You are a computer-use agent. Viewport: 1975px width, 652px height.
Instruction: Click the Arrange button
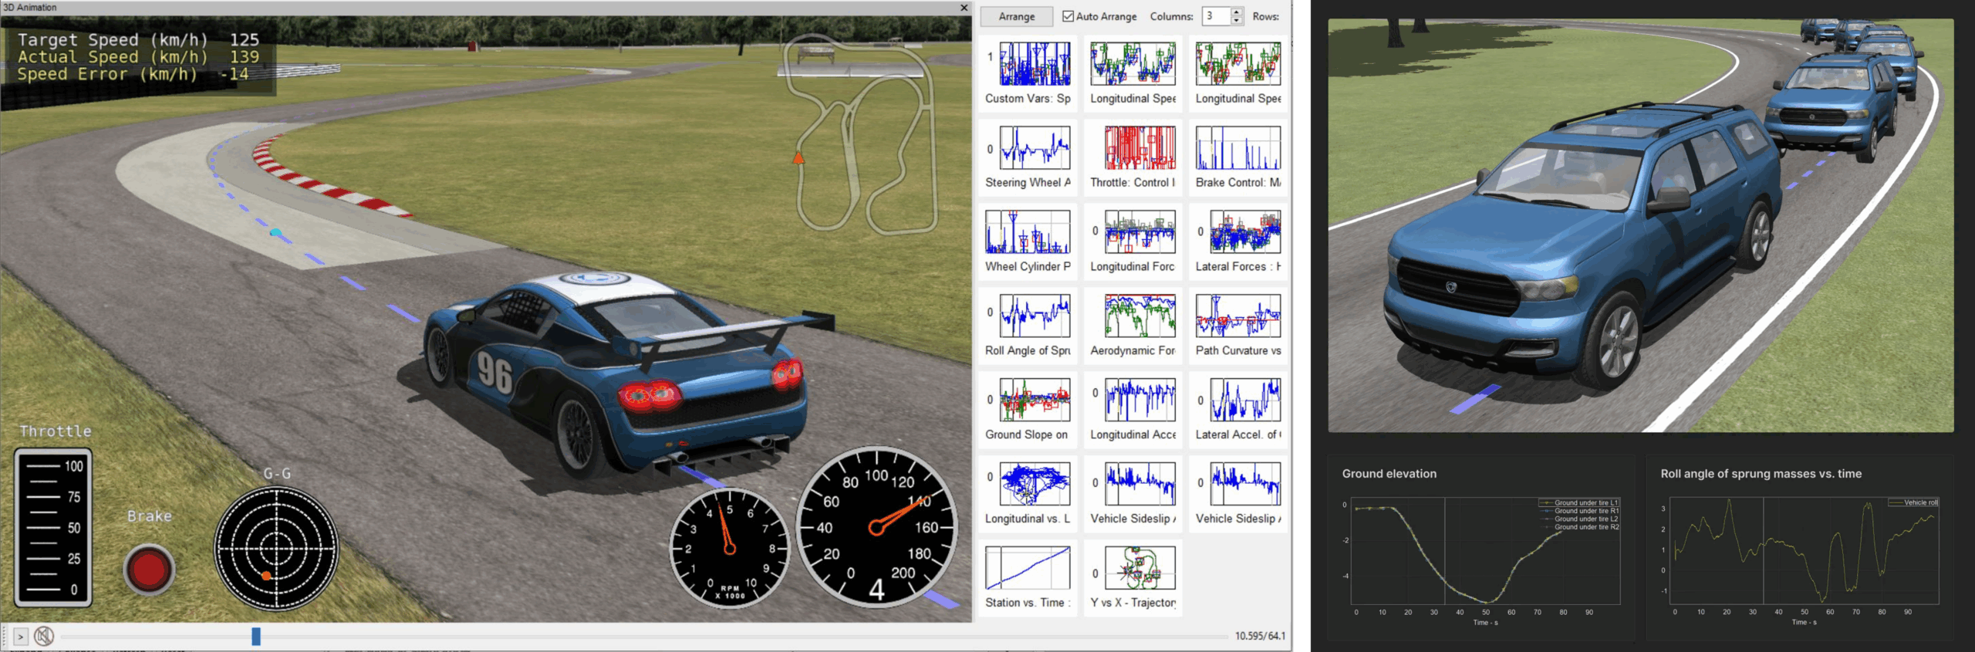[x=1016, y=16]
